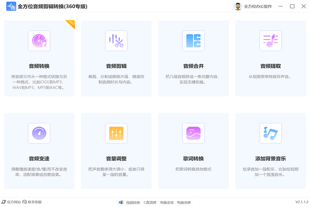The height and width of the screenshot is (207, 310).
Task: Open the user avatar profile picture
Action: [x=238, y=6]
